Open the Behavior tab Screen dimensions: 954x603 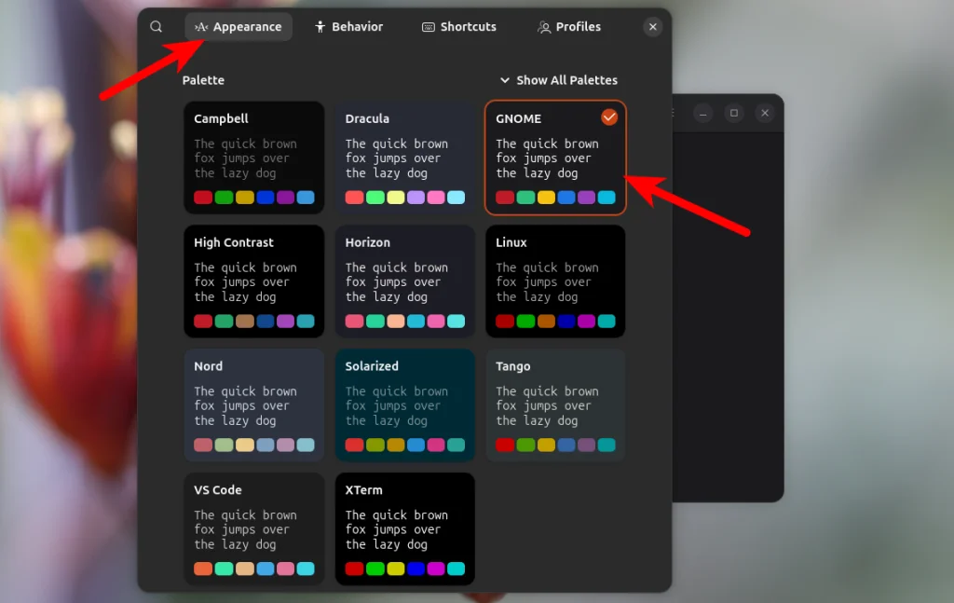pos(348,27)
